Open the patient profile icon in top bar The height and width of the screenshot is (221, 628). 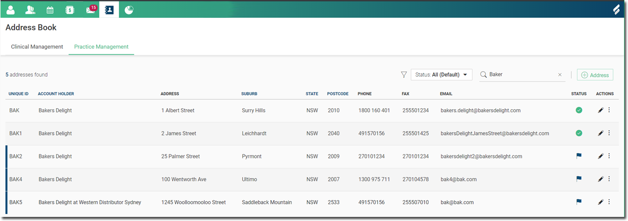[11, 10]
